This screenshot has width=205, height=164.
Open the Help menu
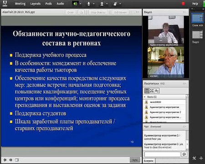195,4
